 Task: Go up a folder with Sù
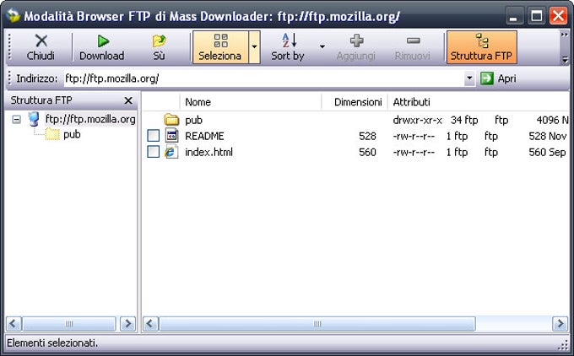click(159, 47)
